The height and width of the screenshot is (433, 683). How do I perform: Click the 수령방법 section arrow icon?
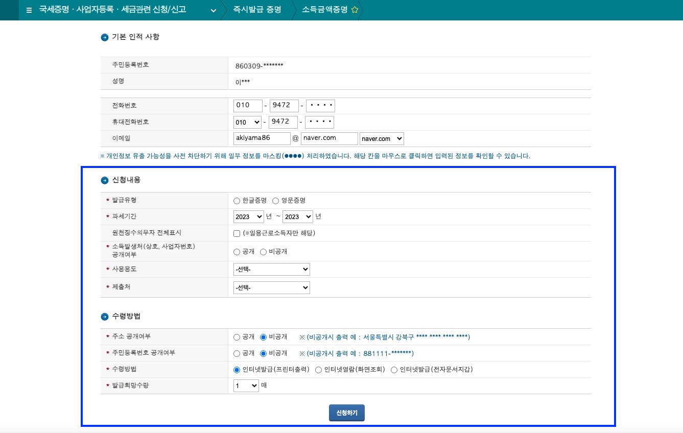click(x=105, y=317)
